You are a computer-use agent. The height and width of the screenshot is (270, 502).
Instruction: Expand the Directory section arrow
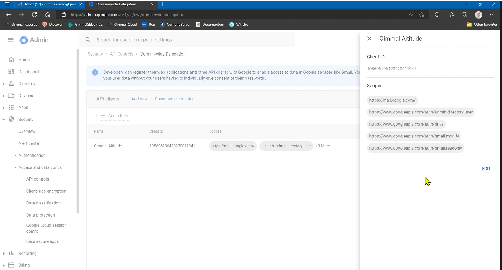(x=4, y=84)
